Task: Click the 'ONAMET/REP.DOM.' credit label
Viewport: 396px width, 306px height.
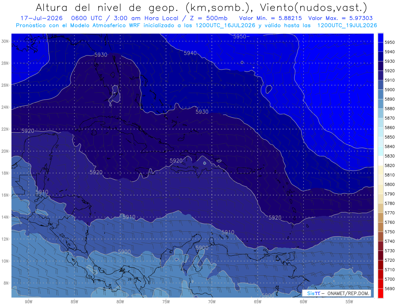Action: pos(348,293)
